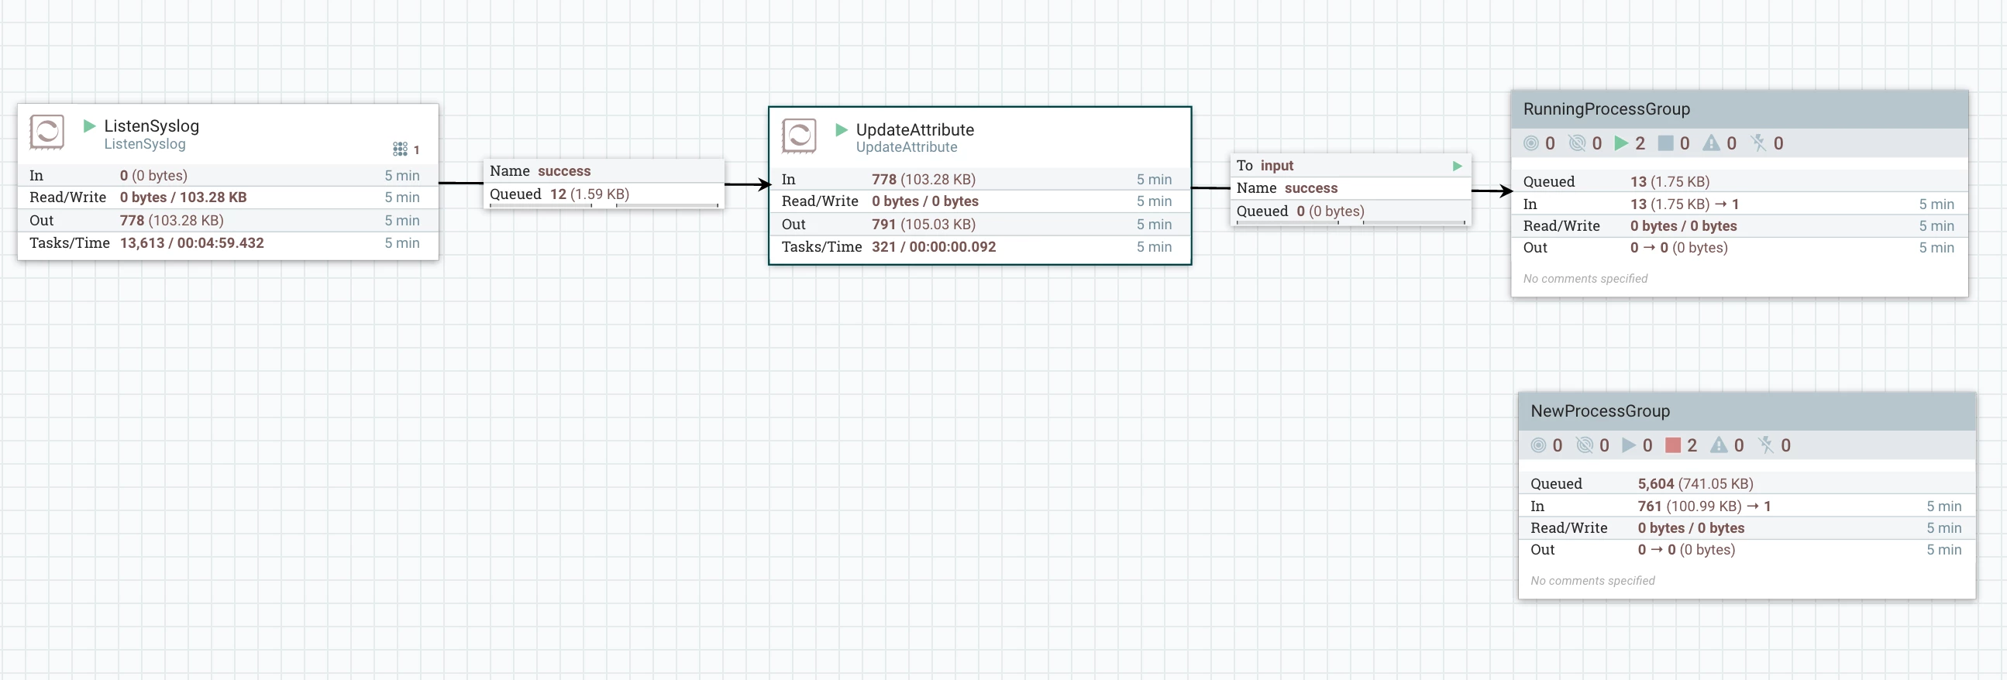Click NewProcessGroup Queued 5,604 row
Screen dimensions: 2007x680
click(x=1746, y=483)
